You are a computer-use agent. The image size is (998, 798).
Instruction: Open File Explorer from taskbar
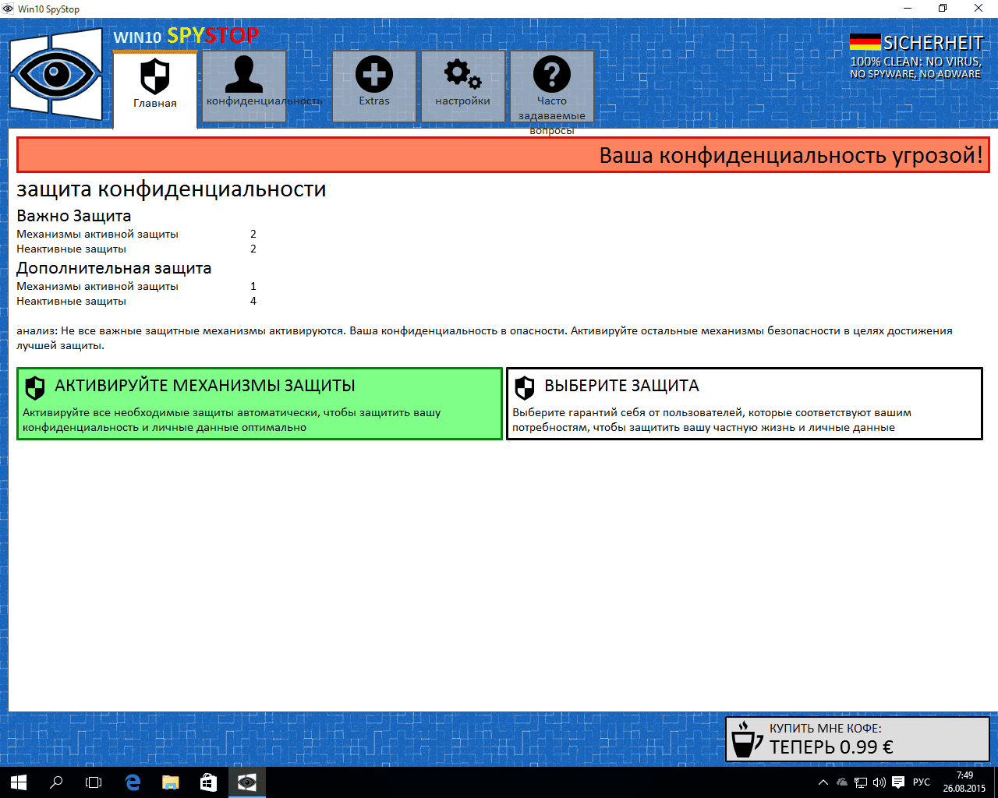pos(170,782)
